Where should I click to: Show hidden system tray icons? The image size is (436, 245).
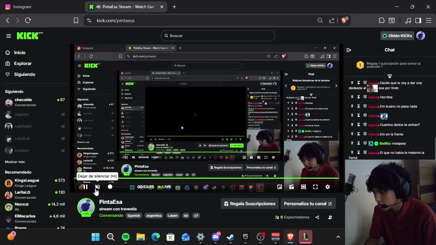point(338,237)
